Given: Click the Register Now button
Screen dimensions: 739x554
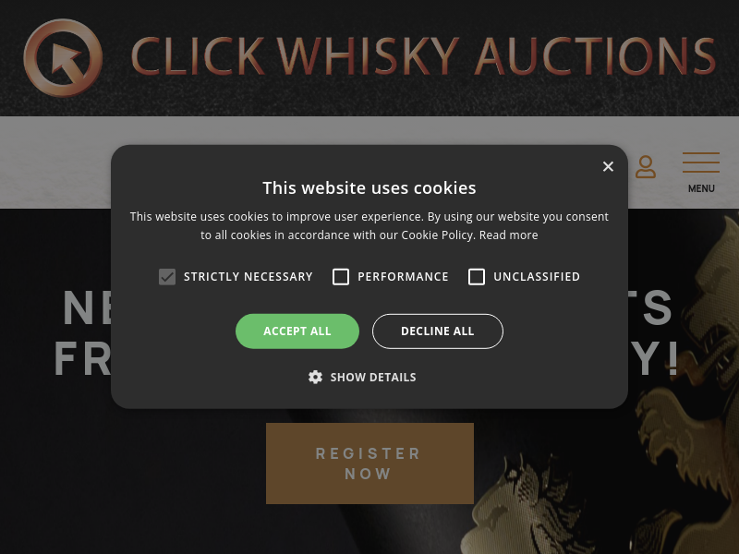Looking at the screenshot, I should click(x=370, y=464).
